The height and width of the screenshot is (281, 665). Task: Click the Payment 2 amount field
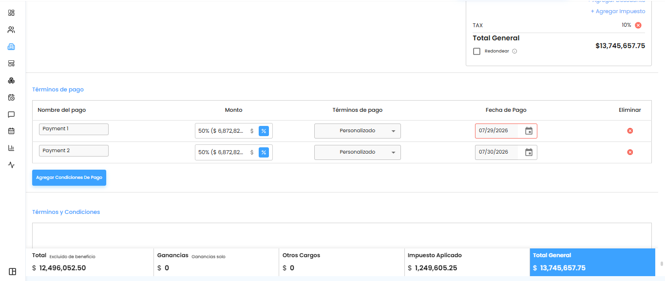click(234, 152)
